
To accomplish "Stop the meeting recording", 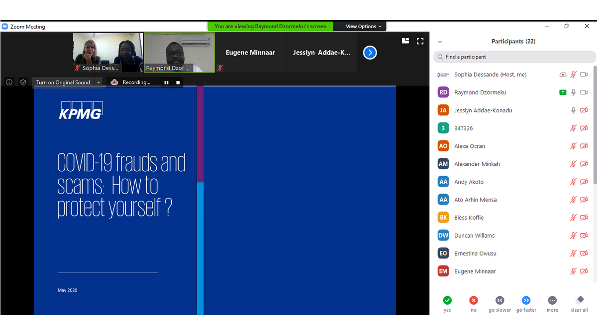I will click(178, 82).
